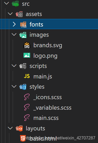
Task: Click the Sass icon for main.scss
Action: click(27, 118)
